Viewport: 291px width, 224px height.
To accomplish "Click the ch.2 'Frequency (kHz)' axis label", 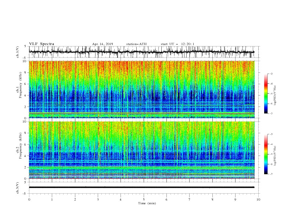I will (x=21, y=146).
